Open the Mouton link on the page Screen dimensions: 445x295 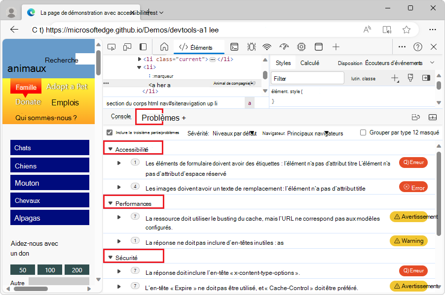50,183
